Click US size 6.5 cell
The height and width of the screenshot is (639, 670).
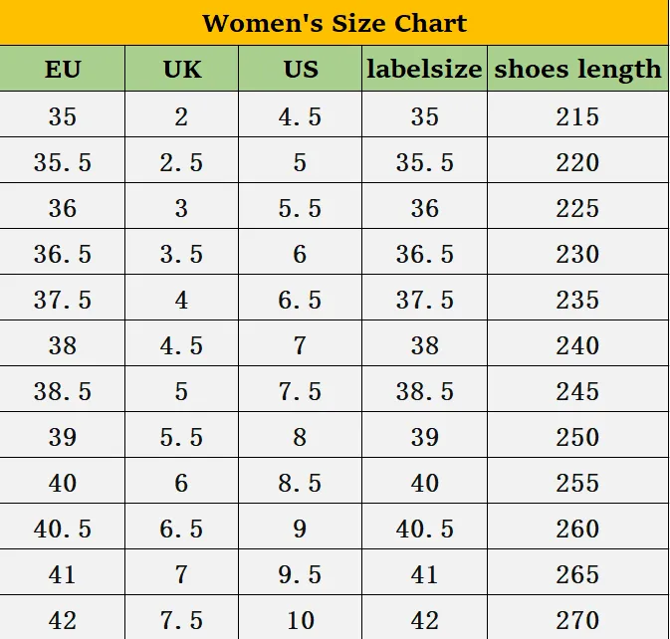click(x=301, y=298)
